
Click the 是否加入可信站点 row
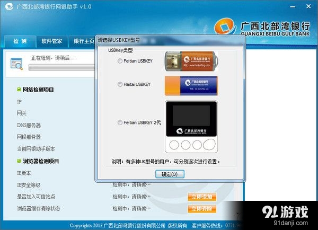(x=36, y=197)
